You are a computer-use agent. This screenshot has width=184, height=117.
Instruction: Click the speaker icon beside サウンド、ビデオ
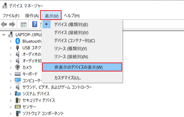point(18,87)
